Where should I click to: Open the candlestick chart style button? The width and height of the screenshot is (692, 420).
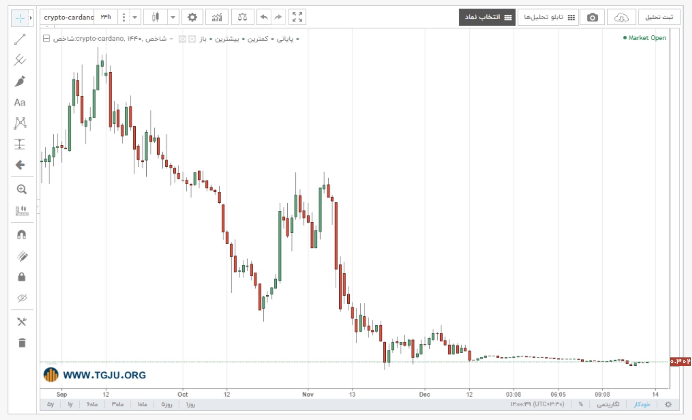pyautogui.click(x=155, y=17)
